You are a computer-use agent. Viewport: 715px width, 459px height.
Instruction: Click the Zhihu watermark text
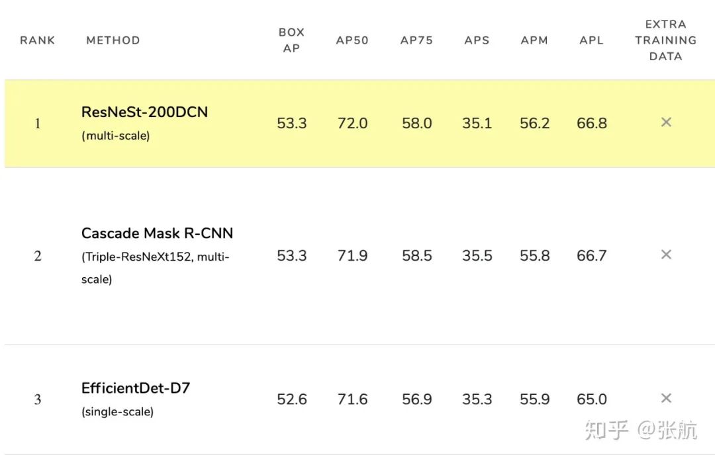[640, 430]
